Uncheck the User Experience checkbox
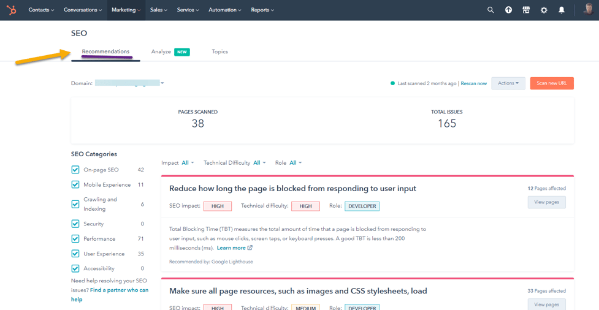 [75, 254]
